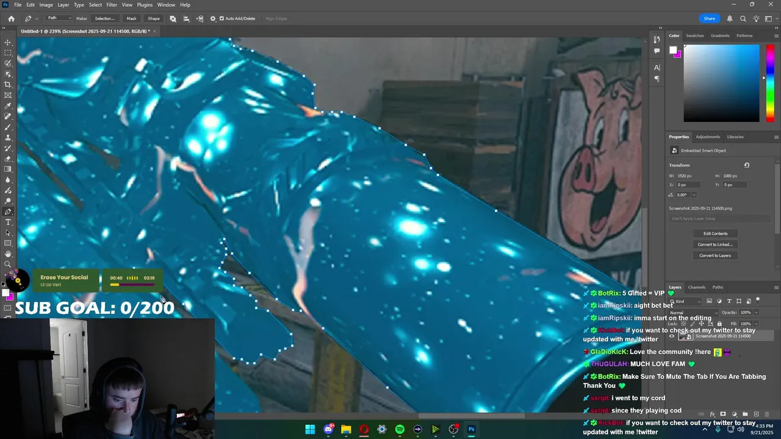The image size is (781, 439).
Task: Open Path arrangement options
Action: 200,18
